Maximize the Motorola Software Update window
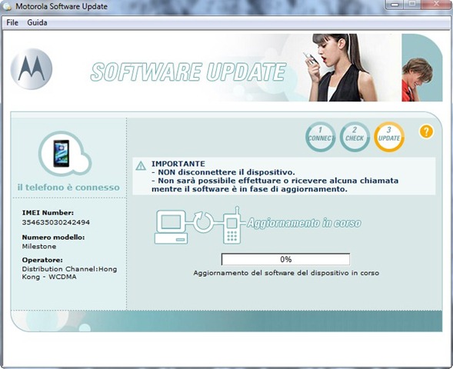 tap(413, 5)
